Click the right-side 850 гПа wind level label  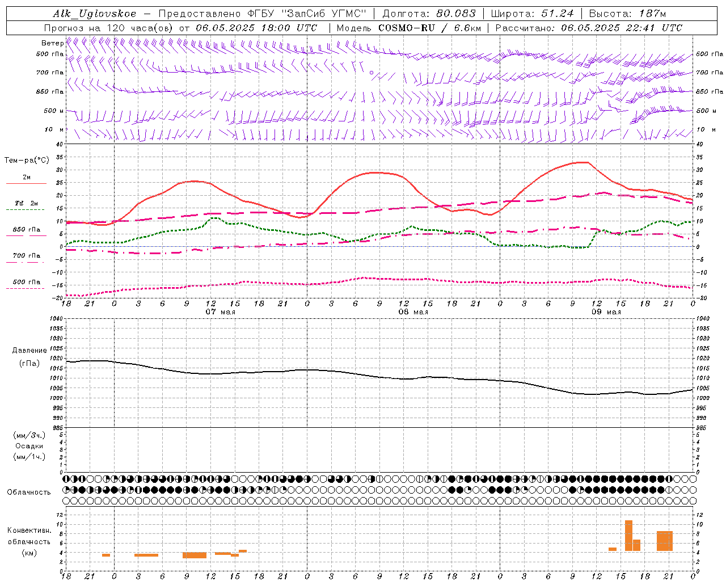[x=710, y=91]
